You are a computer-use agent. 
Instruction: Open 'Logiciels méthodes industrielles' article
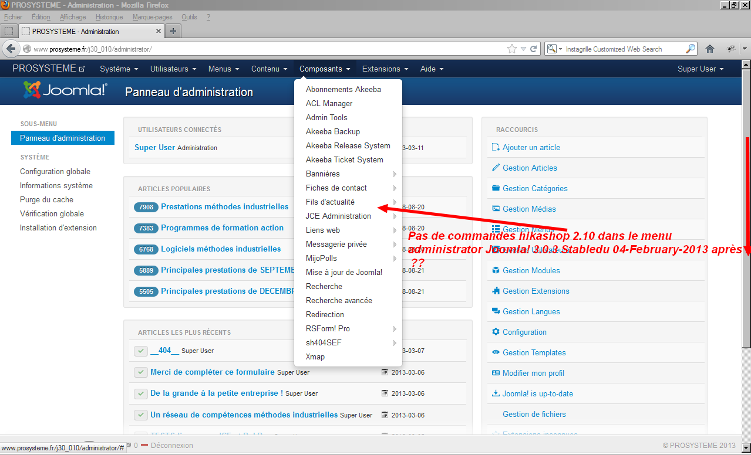(x=221, y=249)
